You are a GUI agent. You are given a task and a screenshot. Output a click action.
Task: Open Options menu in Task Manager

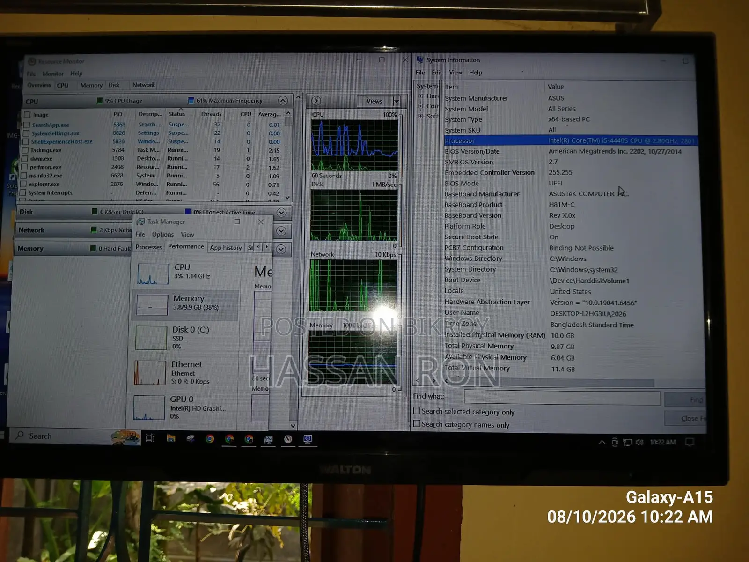tap(163, 234)
